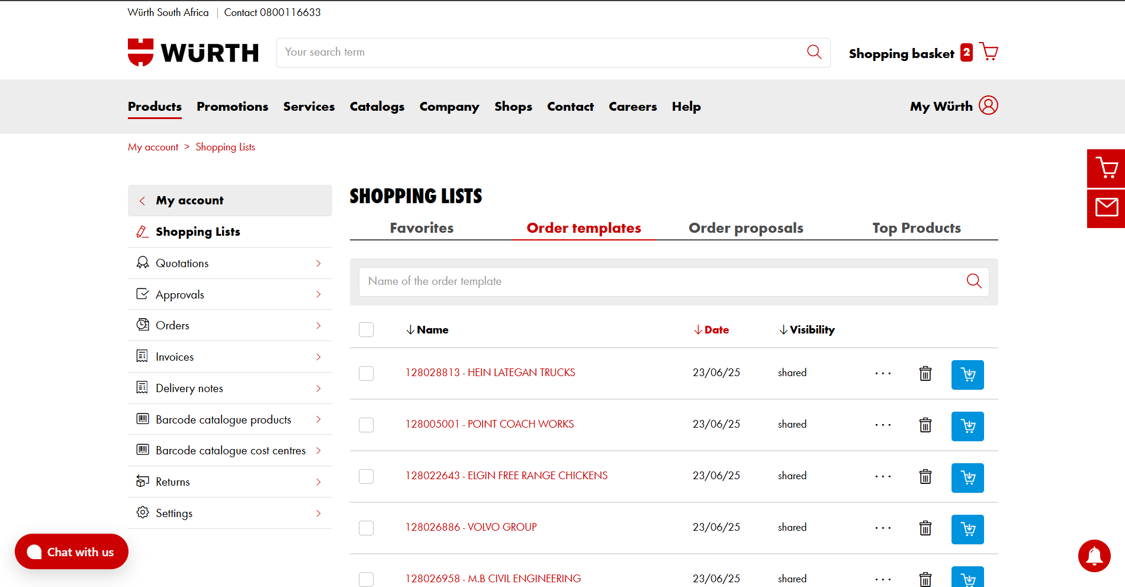Sort the table by Visibility column
The image size is (1125, 587).
806,330
